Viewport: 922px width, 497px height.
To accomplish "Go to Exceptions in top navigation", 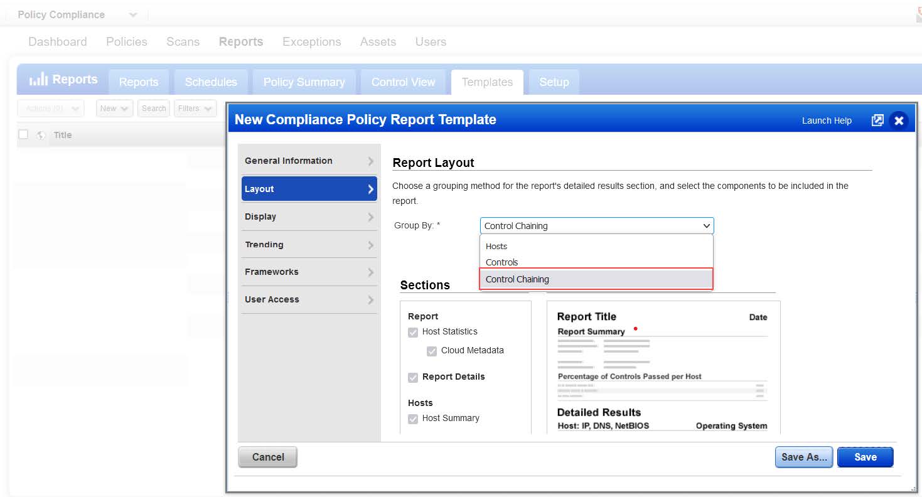I will pos(312,42).
